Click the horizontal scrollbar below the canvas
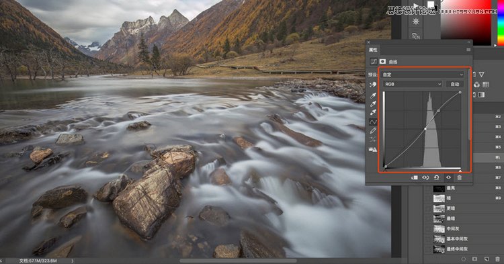Screen dimensions: 504x264 click(238, 261)
